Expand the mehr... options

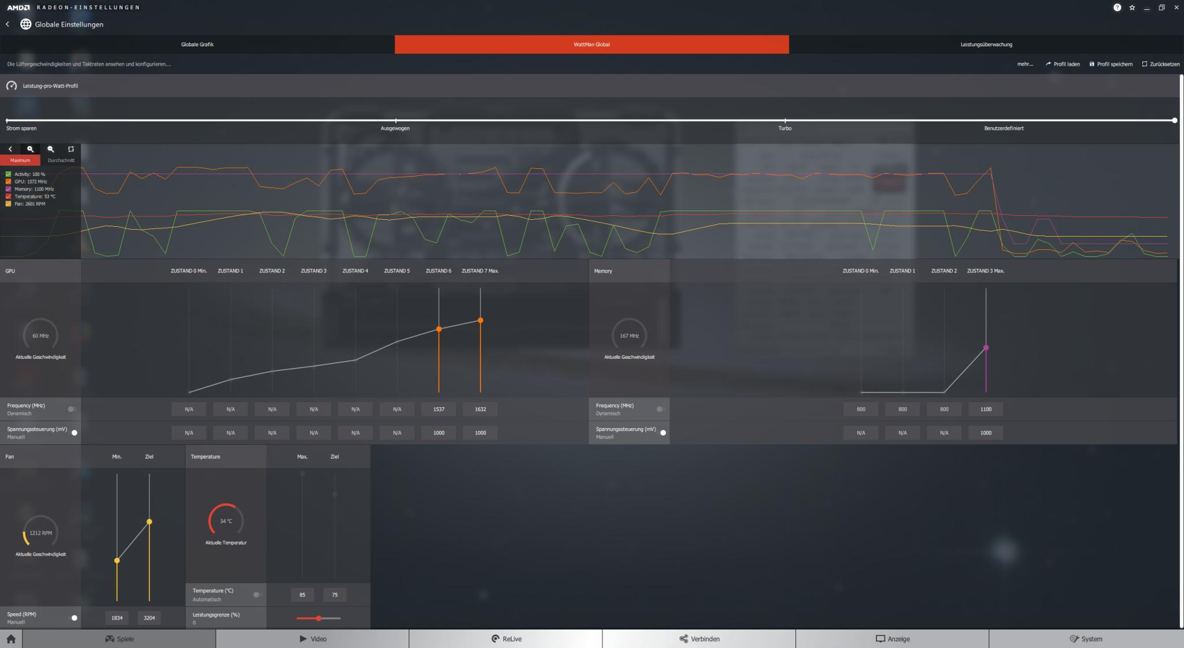pos(1025,64)
